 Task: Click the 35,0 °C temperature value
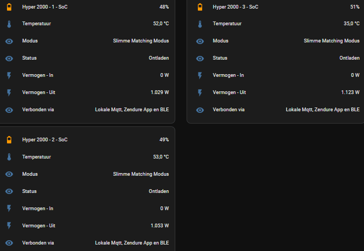352,24
